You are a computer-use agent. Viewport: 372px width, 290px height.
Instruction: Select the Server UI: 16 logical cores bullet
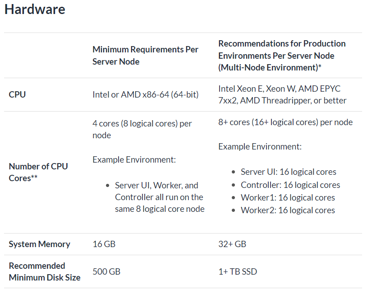[288, 172]
